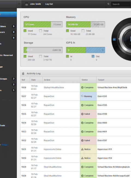Click the Complete check icon in row 1938
Image resolution: width=131 pixels, height=178 pixels.
[82, 88]
